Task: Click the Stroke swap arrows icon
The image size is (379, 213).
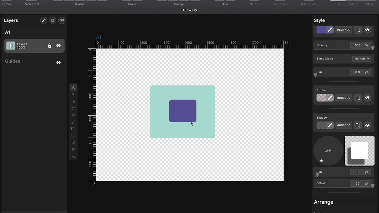Action: coord(358,98)
